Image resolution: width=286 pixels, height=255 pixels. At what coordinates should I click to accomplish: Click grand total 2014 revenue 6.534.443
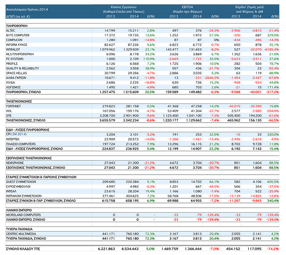[130, 249]
